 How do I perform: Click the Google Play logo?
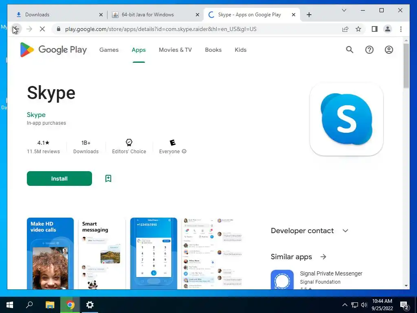(53, 50)
